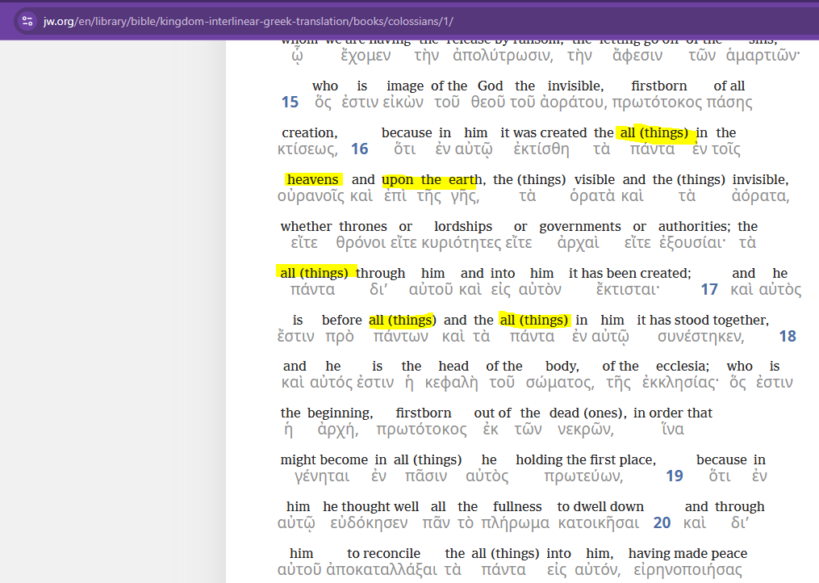Select the Greek word πρωτεύων
The image size is (819, 583).
pos(583,476)
